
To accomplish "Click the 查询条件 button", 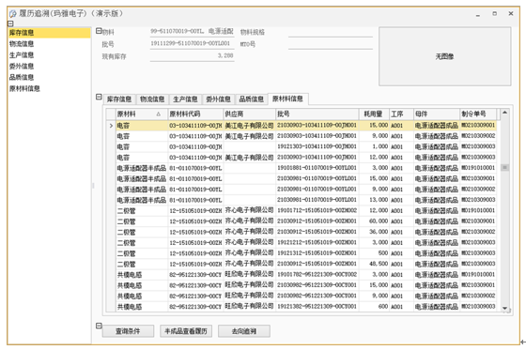I will coord(128,331).
